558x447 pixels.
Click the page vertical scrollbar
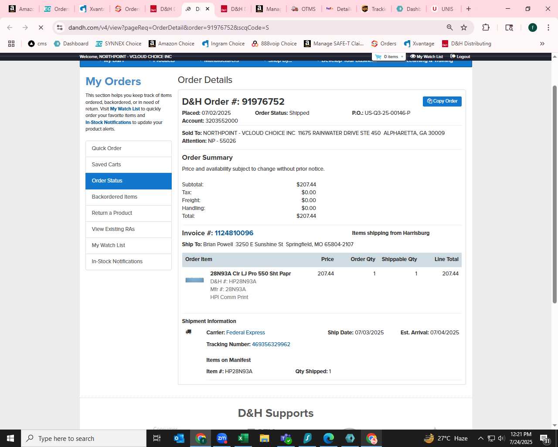pyautogui.click(x=555, y=194)
